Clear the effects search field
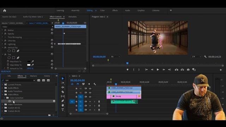The image size is (226, 127). click(34, 80)
